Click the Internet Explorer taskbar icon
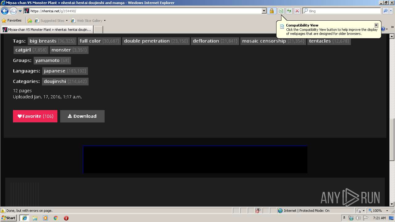This screenshot has width=395, height=222. 24,218
